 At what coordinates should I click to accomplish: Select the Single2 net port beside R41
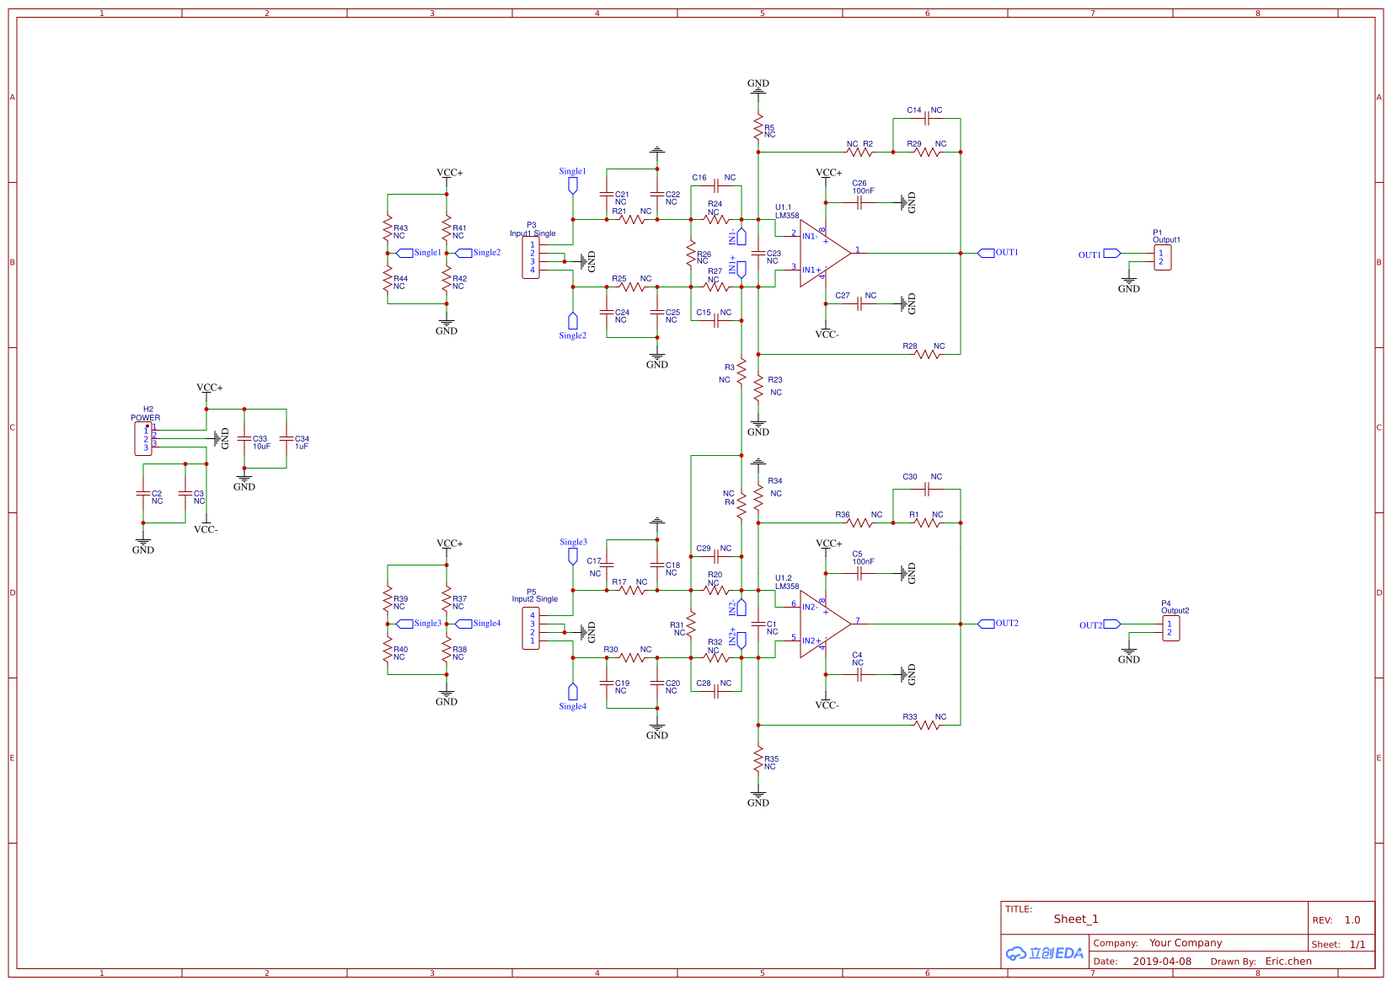coord(463,253)
